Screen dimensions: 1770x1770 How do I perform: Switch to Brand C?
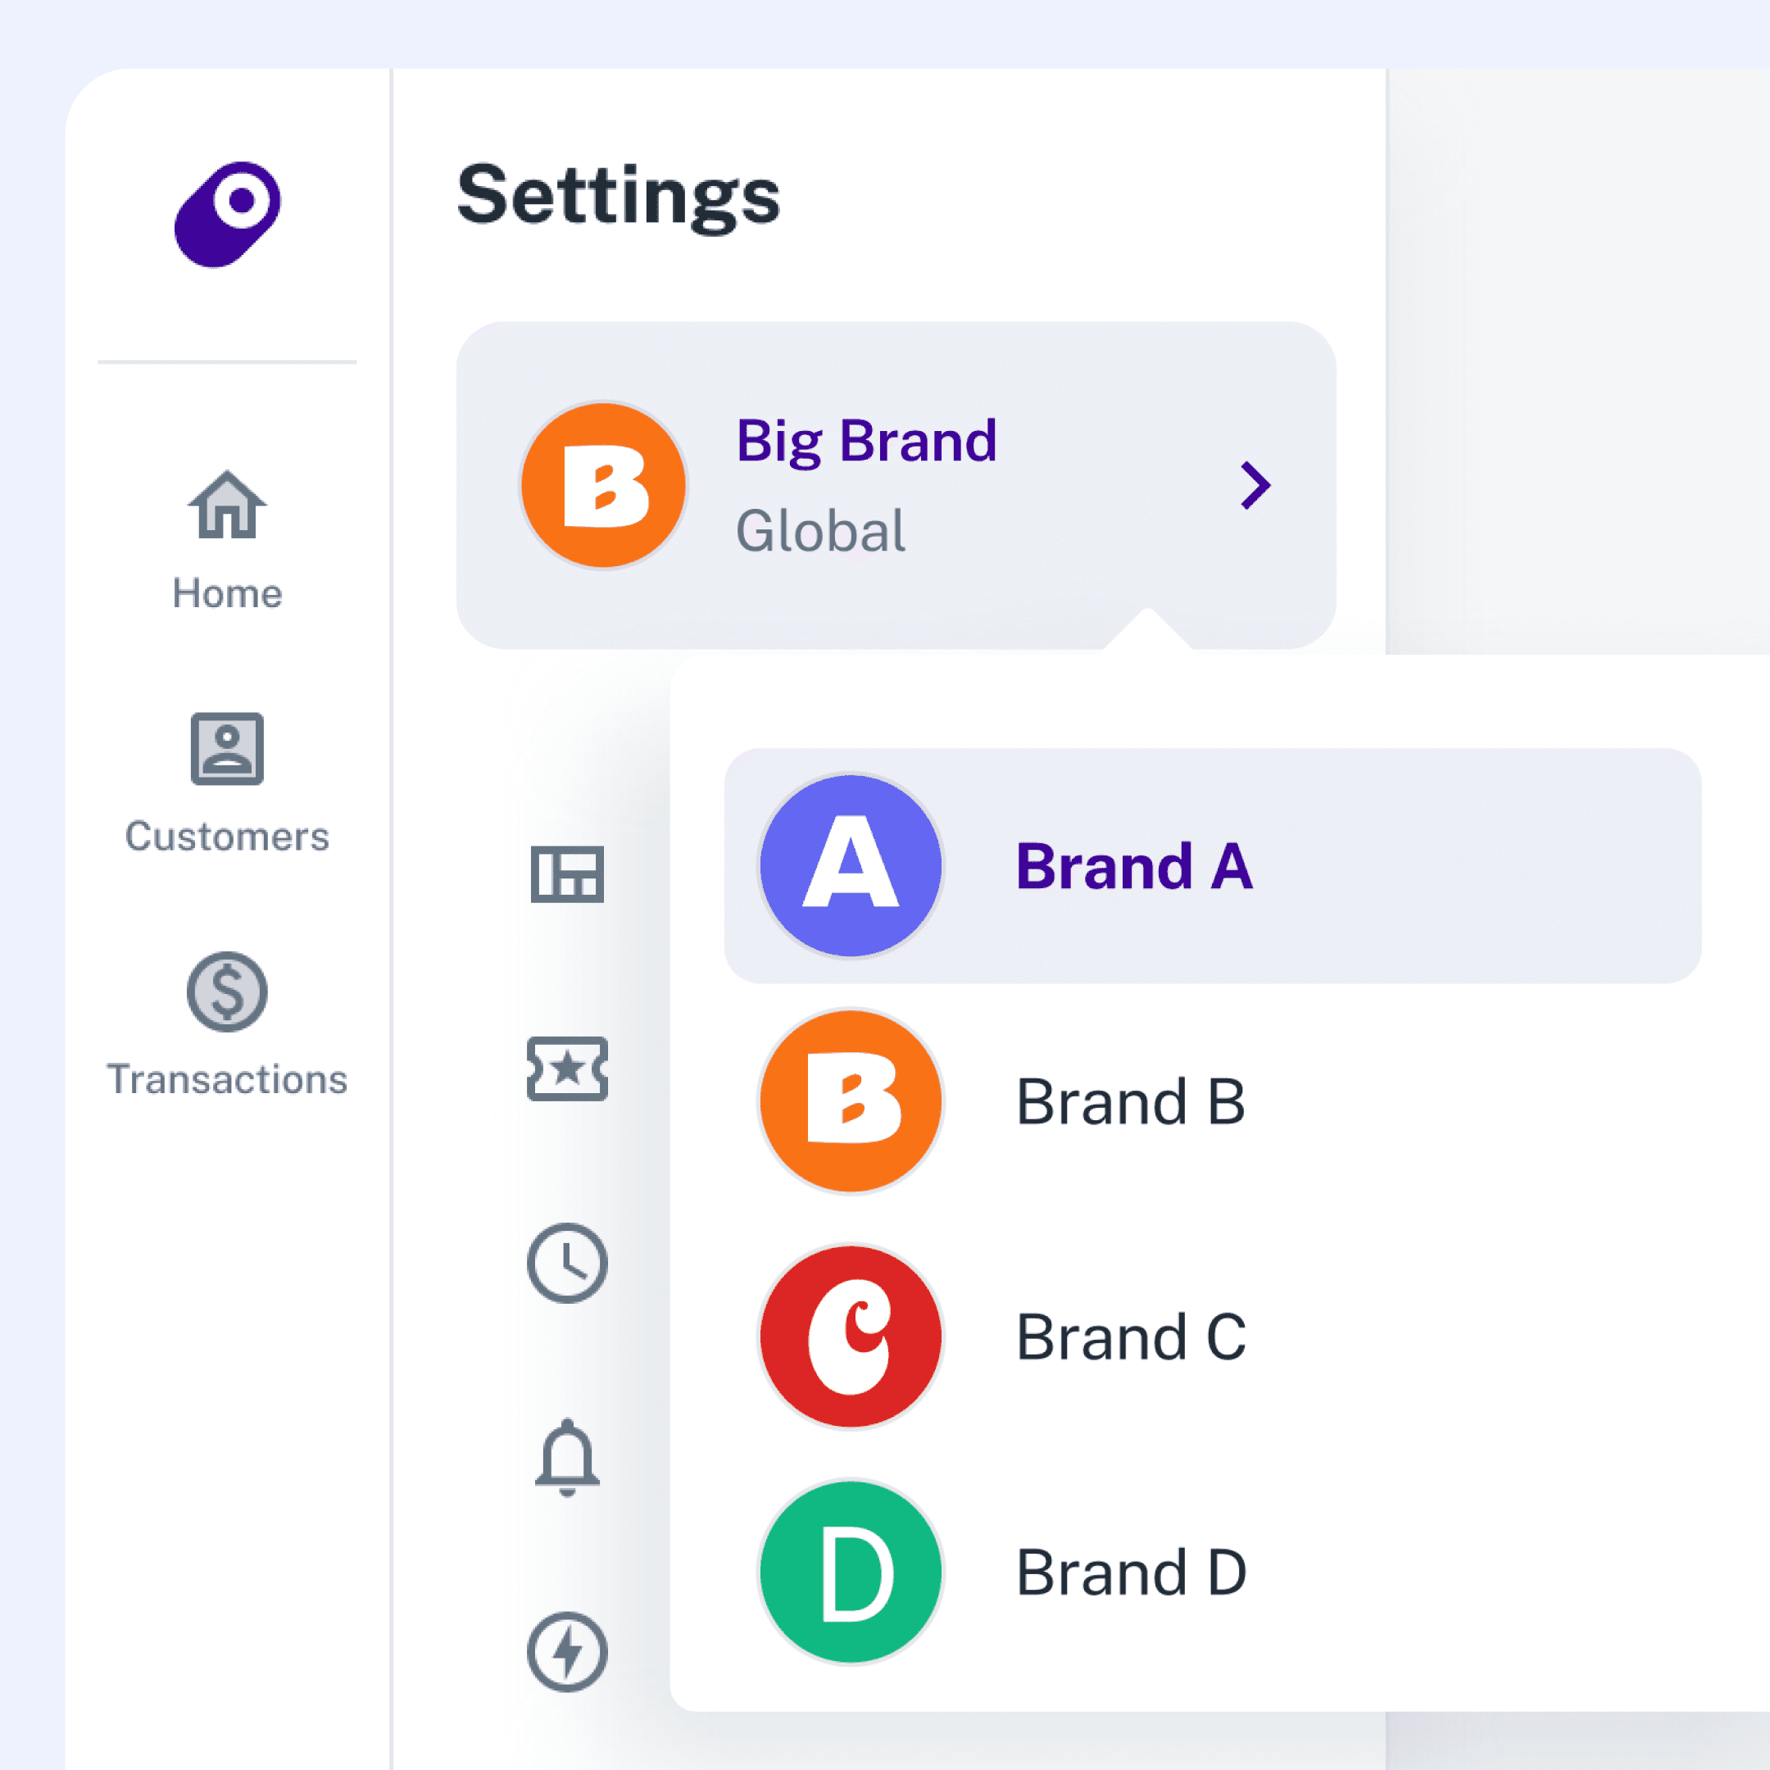click(1131, 1337)
